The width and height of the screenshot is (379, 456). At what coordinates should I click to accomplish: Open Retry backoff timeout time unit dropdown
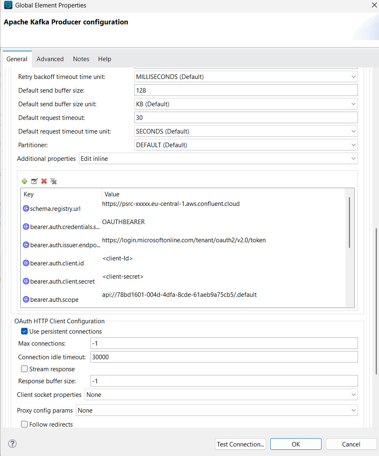[246, 77]
